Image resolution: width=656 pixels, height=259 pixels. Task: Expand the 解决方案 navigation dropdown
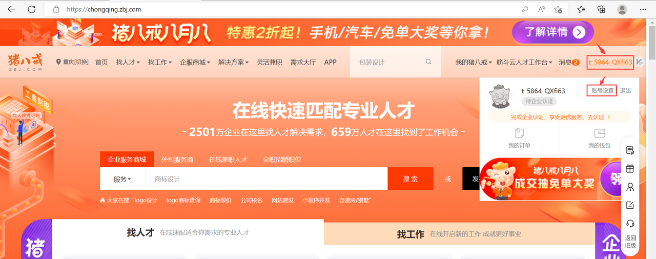[233, 62]
